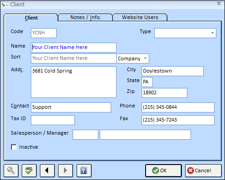Image resolution: width=225 pixels, height=180 pixels.
Task: Click the Tax ID label
Action: pyautogui.click(x=18, y=118)
